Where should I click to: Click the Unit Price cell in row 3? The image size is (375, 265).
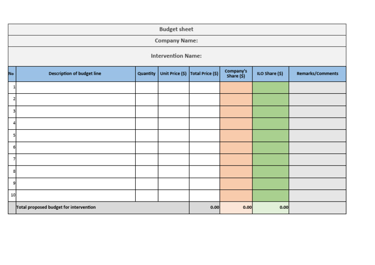pos(173,112)
